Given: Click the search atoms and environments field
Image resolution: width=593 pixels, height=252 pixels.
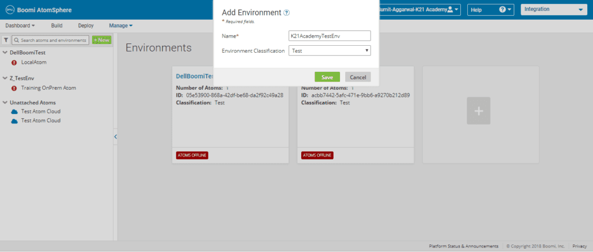Looking at the screenshot, I should 50,40.
